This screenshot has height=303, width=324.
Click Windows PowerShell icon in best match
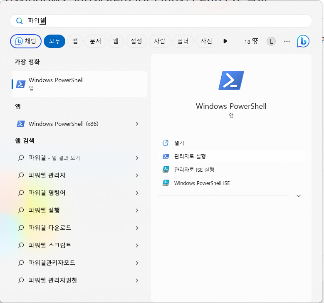[x=21, y=84]
